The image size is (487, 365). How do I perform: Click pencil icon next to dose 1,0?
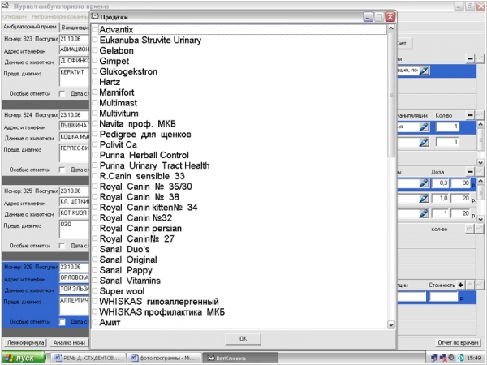tap(424, 199)
